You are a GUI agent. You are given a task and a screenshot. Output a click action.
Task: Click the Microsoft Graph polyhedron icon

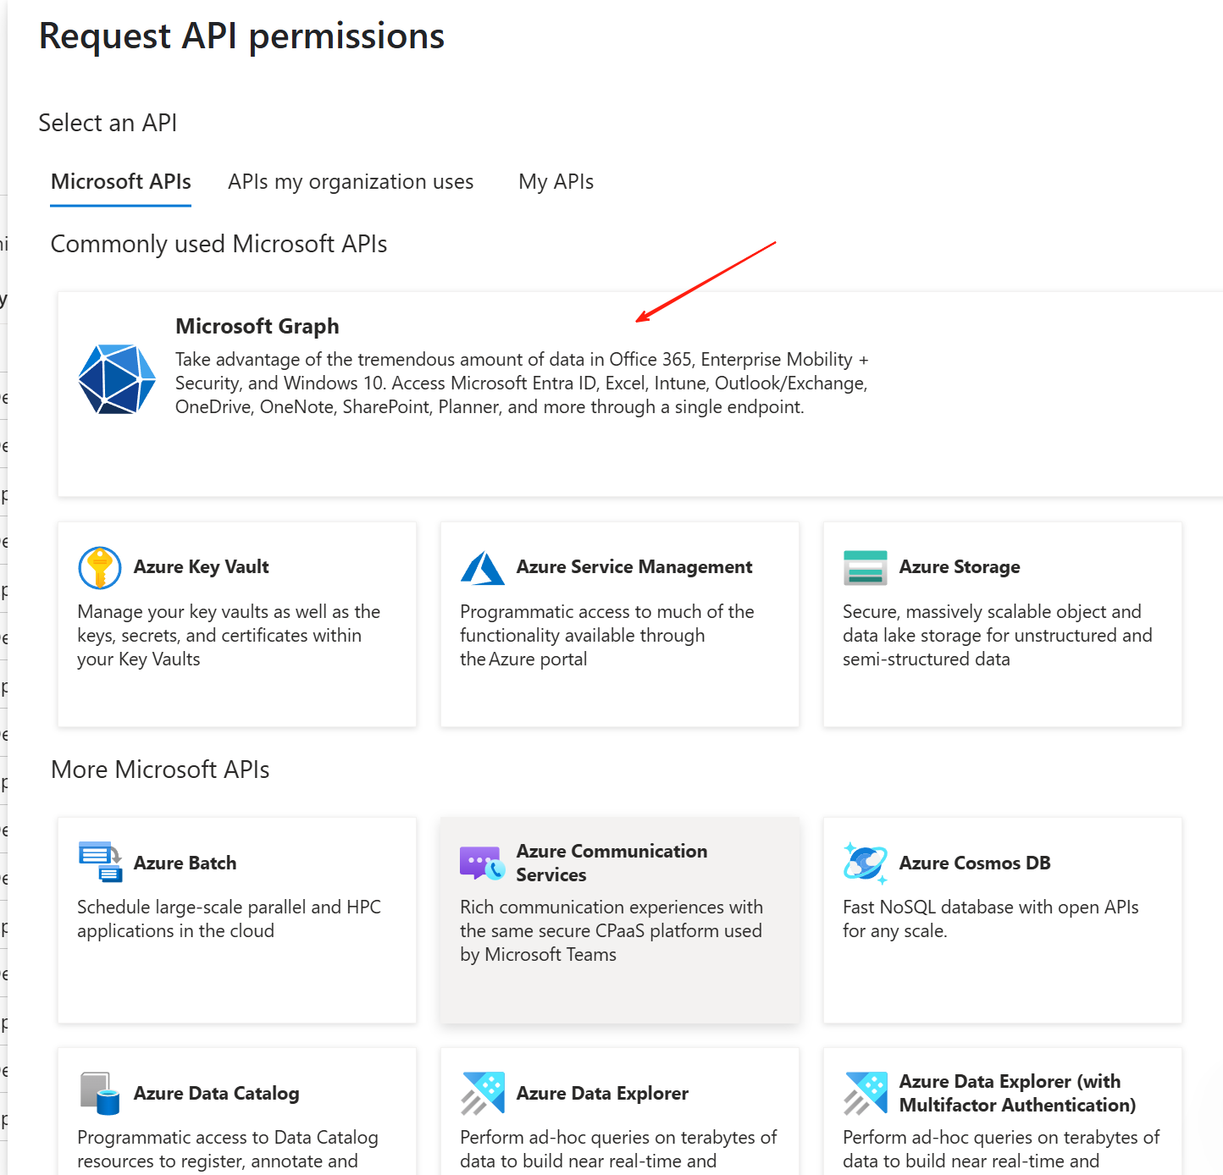coord(117,379)
